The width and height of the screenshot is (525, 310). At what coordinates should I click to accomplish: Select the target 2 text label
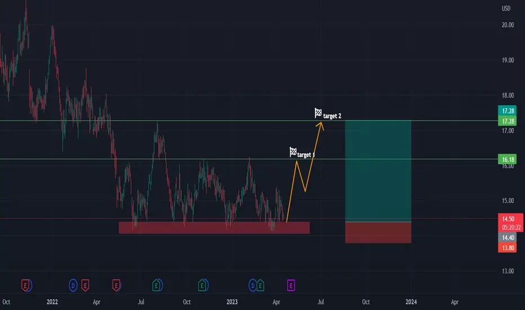click(332, 116)
